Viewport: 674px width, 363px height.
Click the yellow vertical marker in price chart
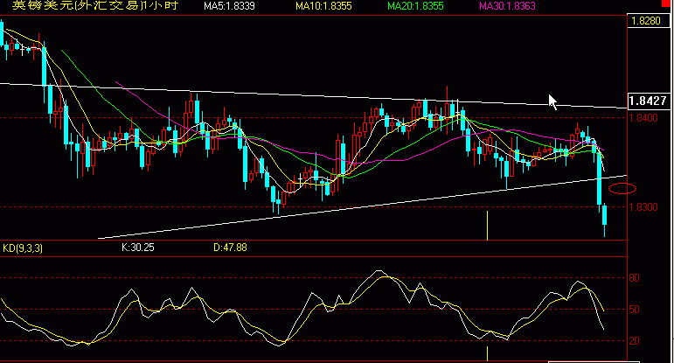coord(487,226)
